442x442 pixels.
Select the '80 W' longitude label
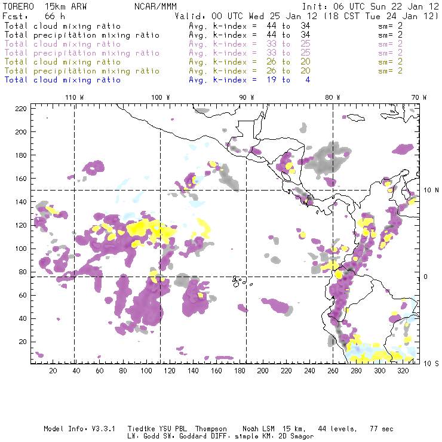[332, 97]
